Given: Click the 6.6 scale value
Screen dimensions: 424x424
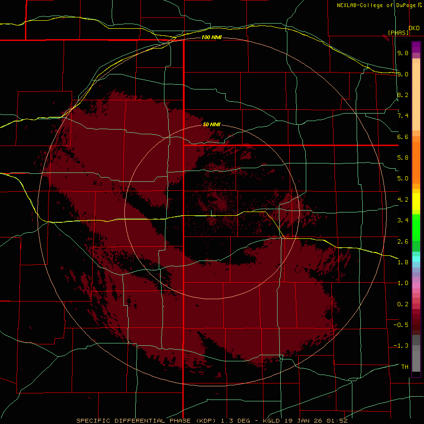Looking at the screenshot, I should click(403, 137).
